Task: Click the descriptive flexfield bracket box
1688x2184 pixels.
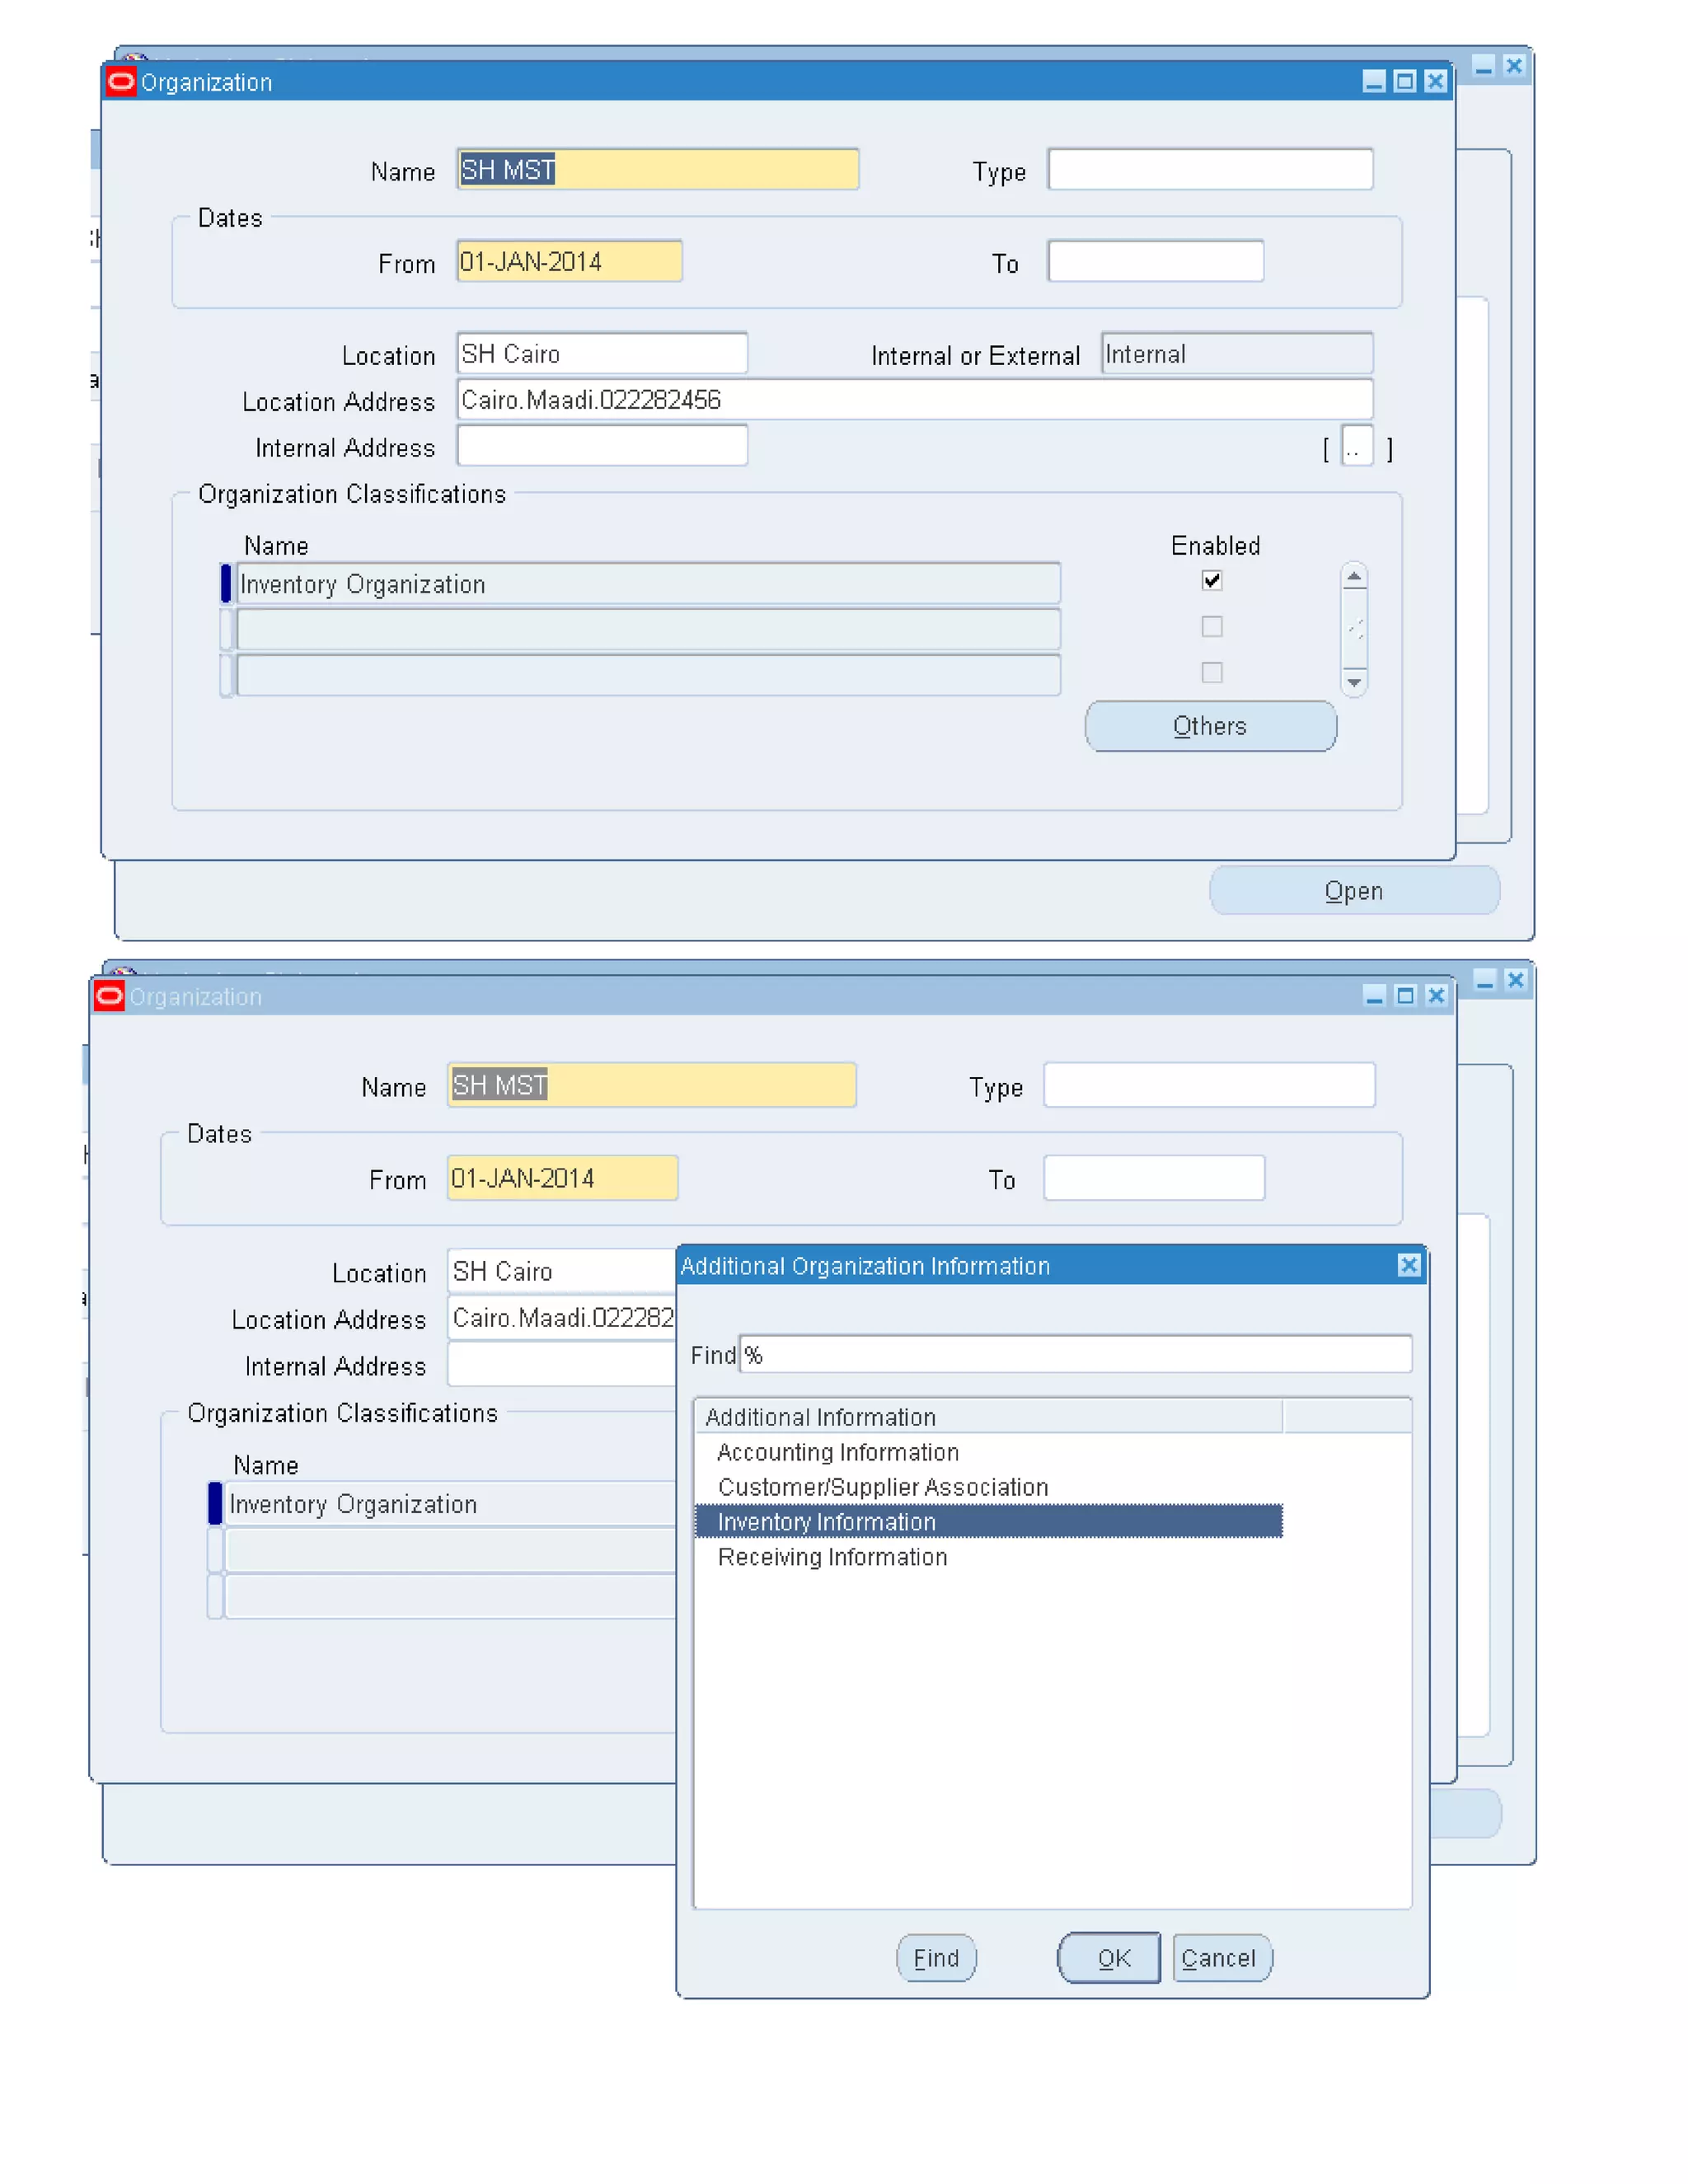Action: click(1356, 447)
